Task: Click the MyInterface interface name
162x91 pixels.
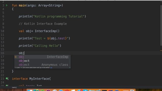Action: tap(39, 79)
